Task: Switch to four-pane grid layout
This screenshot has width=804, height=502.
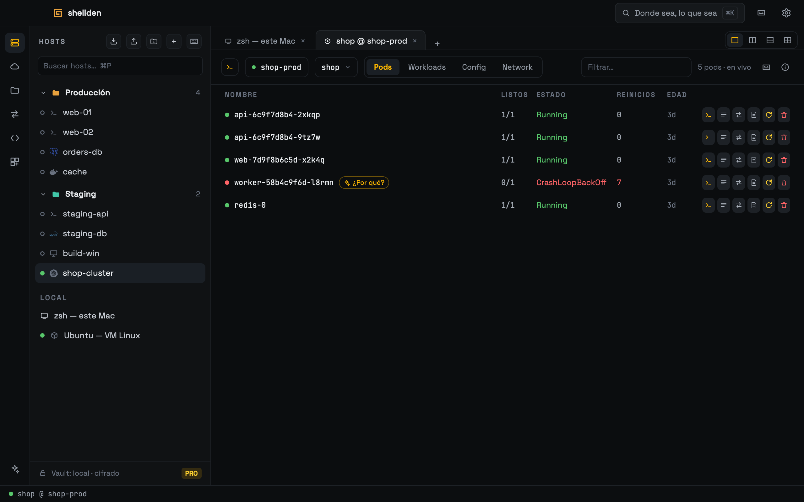Action: [x=788, y=40]
